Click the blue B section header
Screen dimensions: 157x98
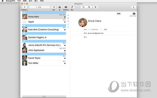(44, 26)
